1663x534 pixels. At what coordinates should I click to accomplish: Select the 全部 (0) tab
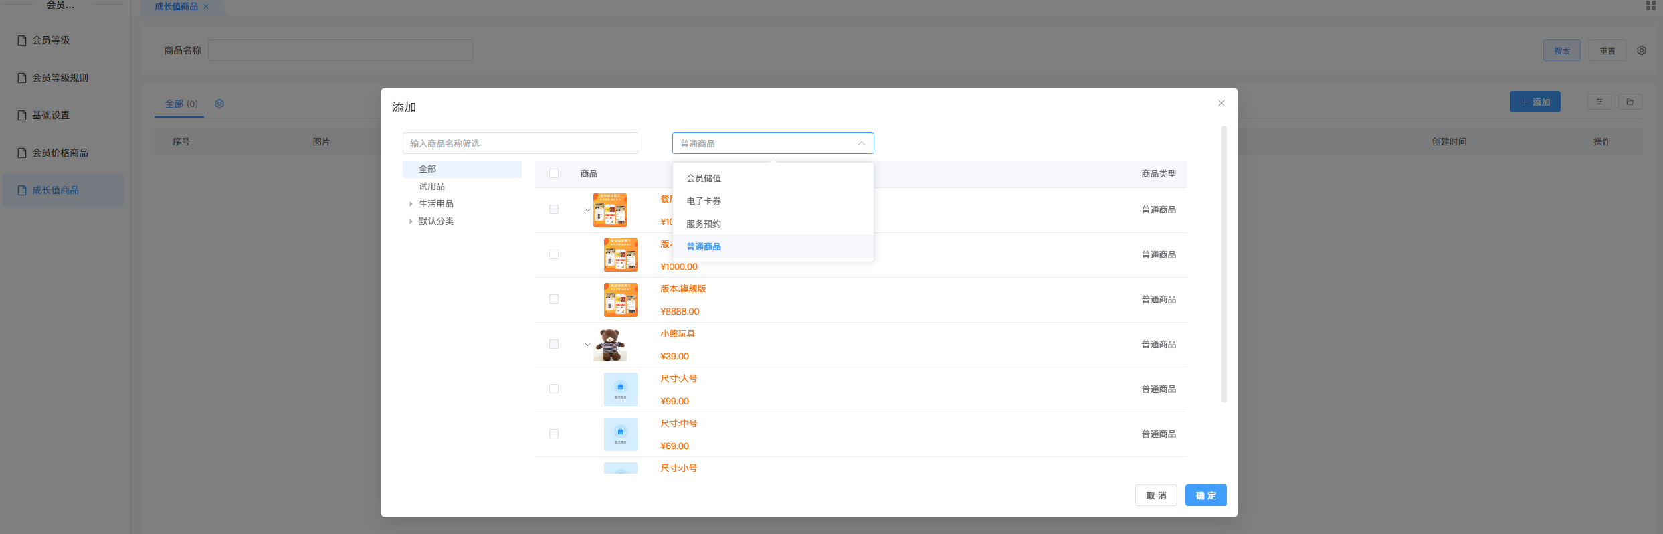181,104
